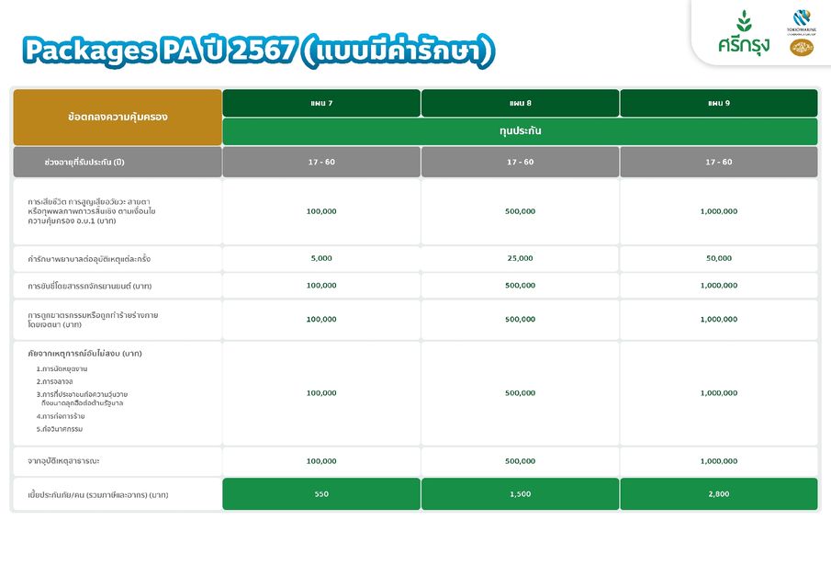Click the gold ข้อตกลงความคุ้มครอง header cell
The width and height of the screenshot is (831, 588).
tap(118, 118)
